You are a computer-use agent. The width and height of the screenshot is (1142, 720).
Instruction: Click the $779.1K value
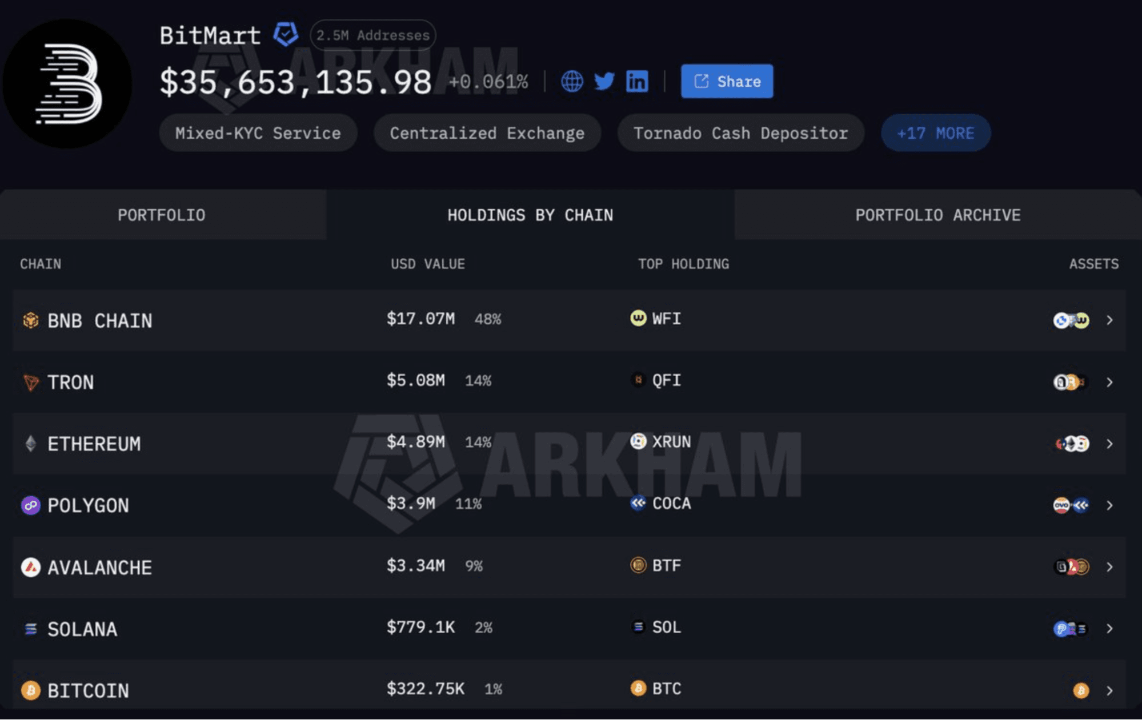[x=421, y=627]
